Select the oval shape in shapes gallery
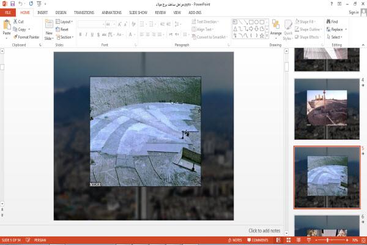The image size is (367, 245). tap(256, 22)
